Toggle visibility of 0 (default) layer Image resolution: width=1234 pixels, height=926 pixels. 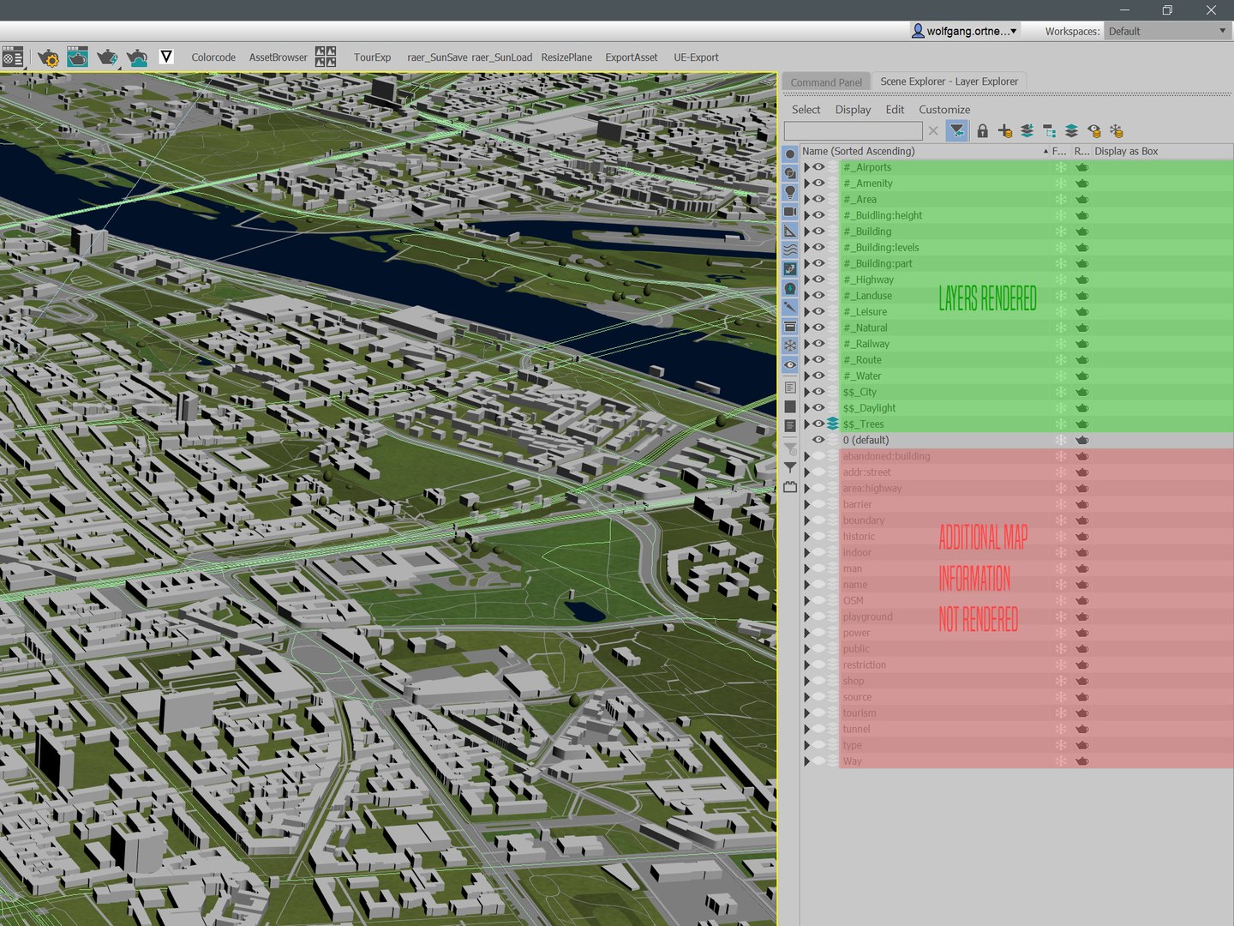pos(819,440)
